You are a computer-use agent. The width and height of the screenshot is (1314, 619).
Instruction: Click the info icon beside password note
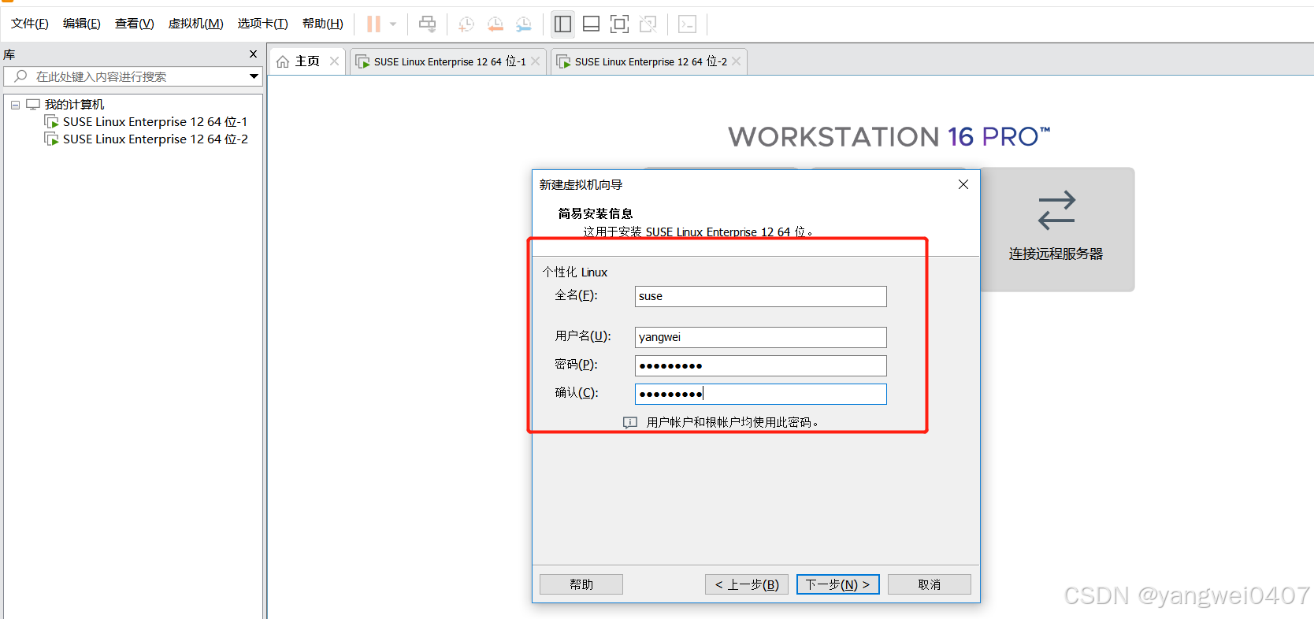click(630, 423)
